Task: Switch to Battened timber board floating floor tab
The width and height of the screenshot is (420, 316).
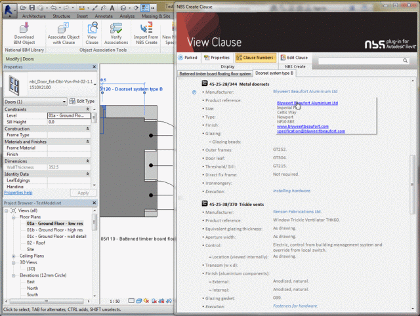Action: [215, 73]
